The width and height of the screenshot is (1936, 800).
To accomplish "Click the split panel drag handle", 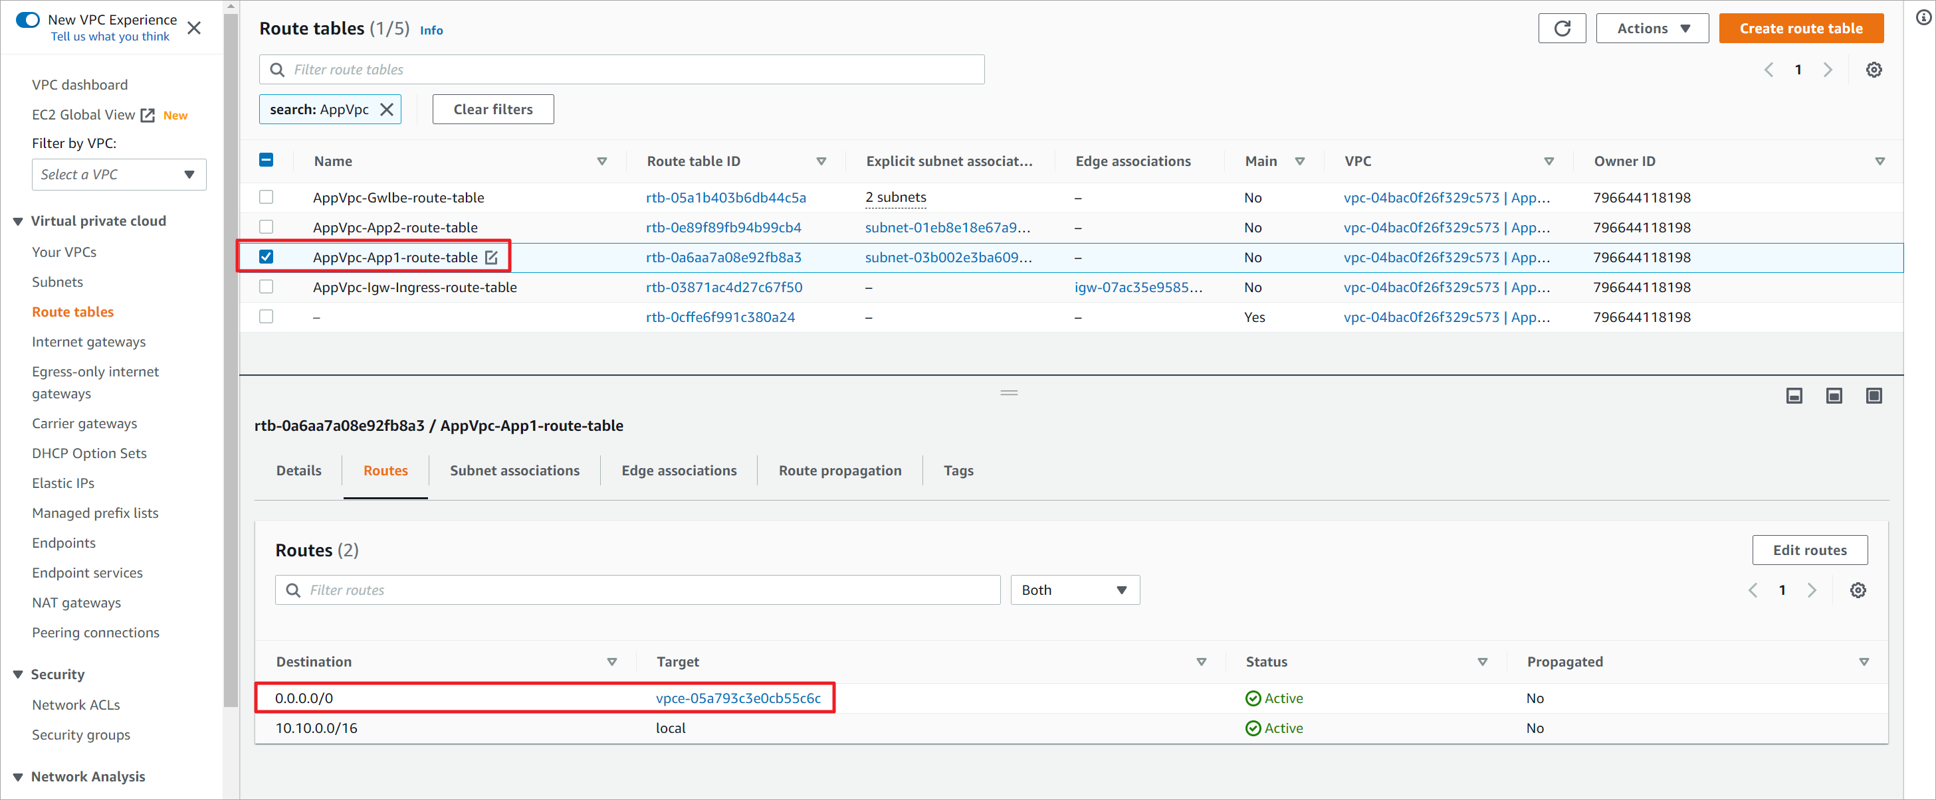I will click(x=1009, y=392).
